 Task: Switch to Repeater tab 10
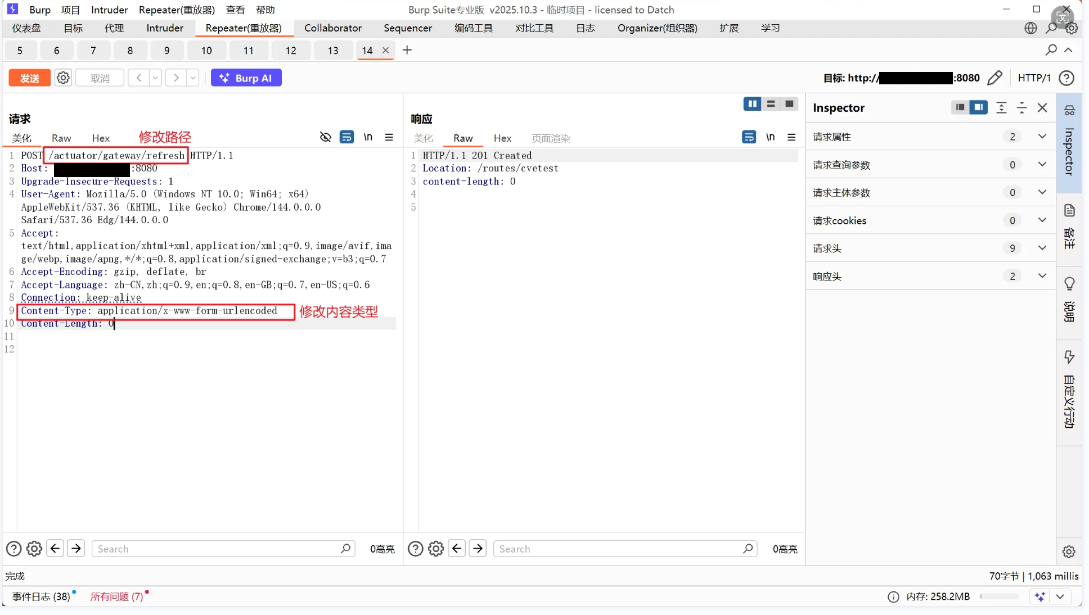coord(206,51)
